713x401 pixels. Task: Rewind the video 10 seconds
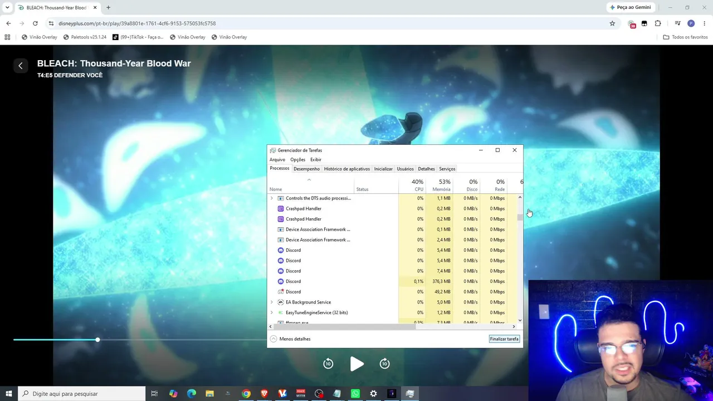tap(328, 364)
